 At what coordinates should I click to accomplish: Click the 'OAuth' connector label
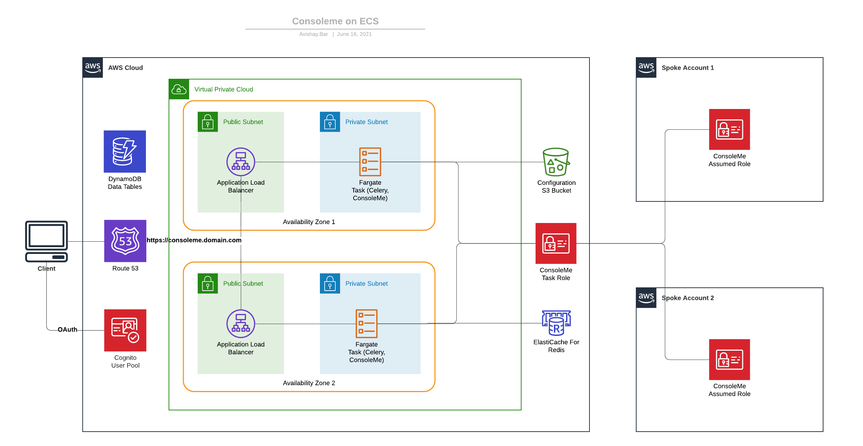point(68,329)
